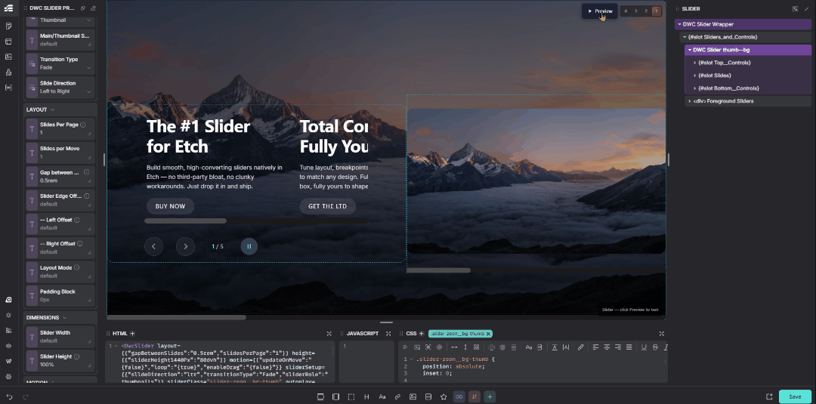Collapse the DWC Slider Wrapper tree node

(x=679, y=24)
